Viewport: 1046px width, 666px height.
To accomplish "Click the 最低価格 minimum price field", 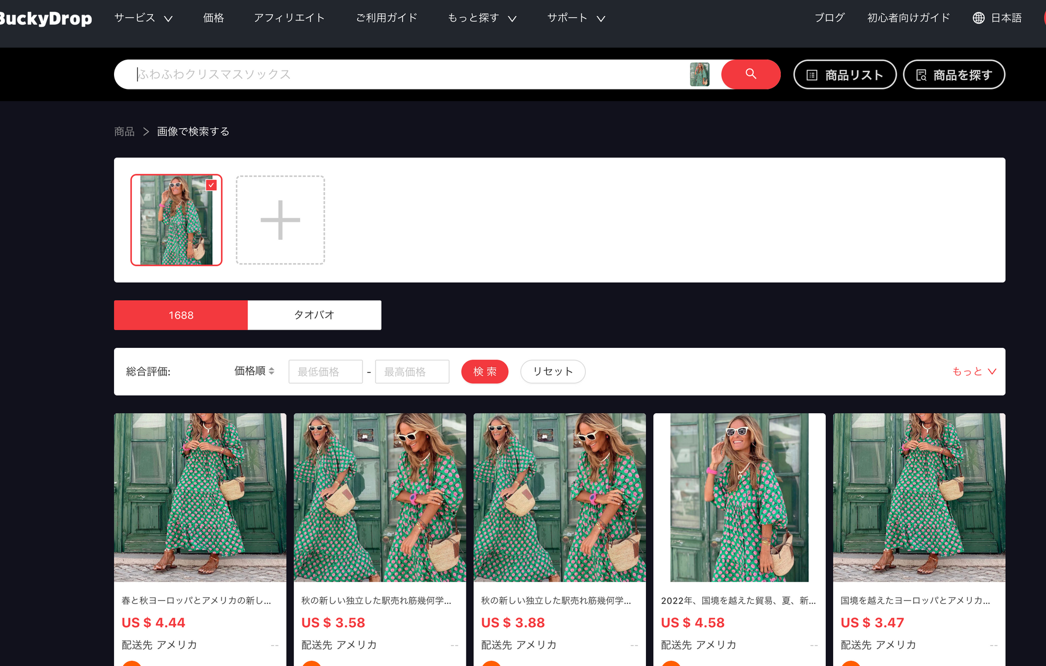I will 325,371.
